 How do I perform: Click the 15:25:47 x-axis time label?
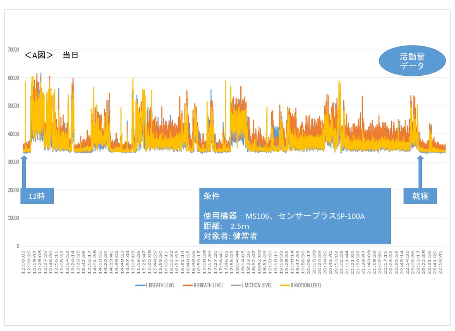tap(144, 262)
